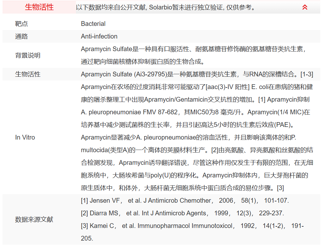Select the Bacterial target value
Image resolution: width=325 pixels, height=245 pixels.
pos(93,24)
